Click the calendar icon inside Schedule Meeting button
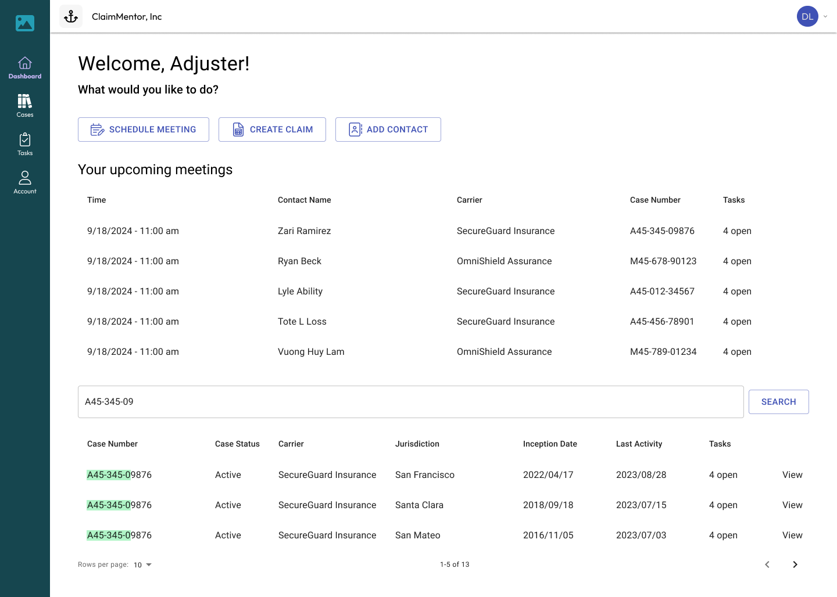 click(97, 130)
